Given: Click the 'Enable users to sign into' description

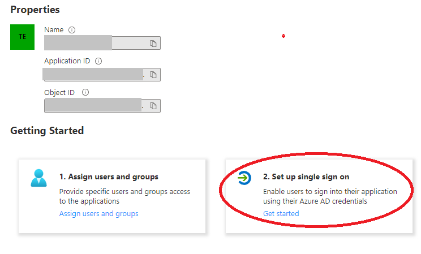Looking at the screenshot, I should click(330, 196).
